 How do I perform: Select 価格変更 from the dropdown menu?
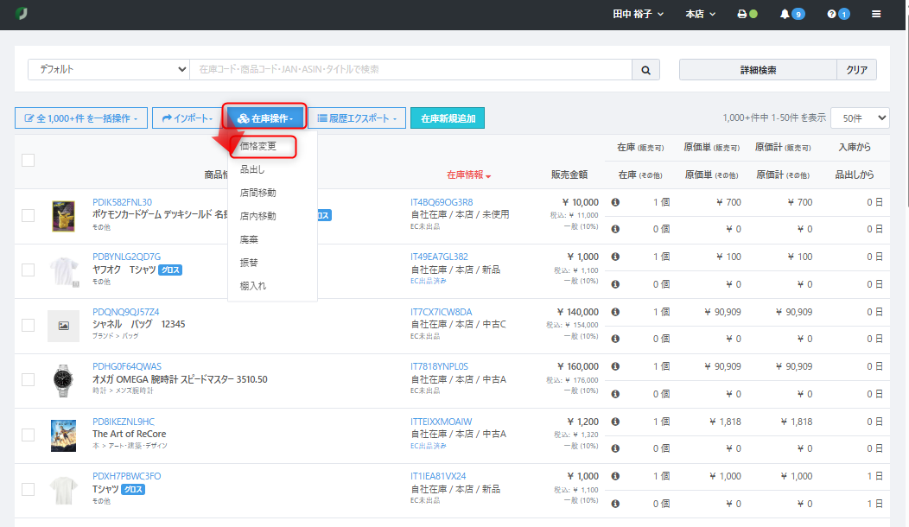coord(258,146)
